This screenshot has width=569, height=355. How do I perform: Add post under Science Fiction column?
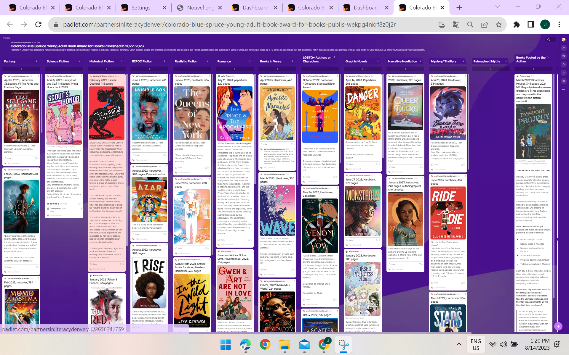(x=64, y=69)
